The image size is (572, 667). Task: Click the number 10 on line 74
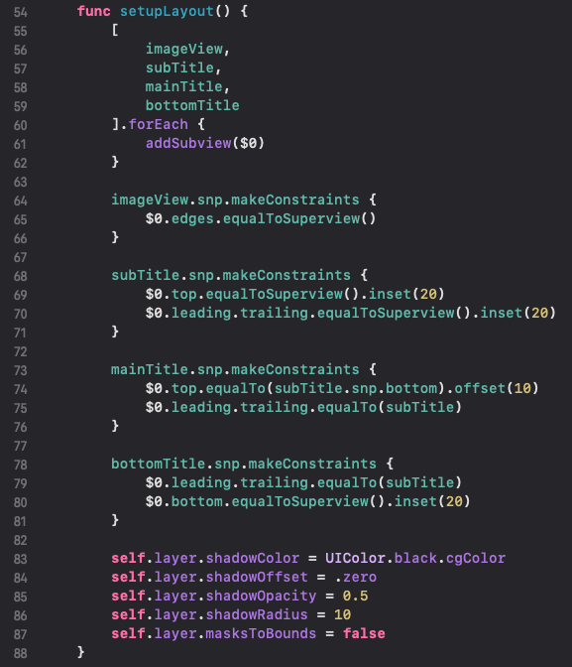click(x=522, y=388)
